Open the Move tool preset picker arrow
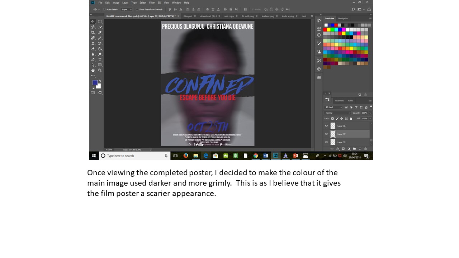The image size is (459, 258). click(99, 10)
